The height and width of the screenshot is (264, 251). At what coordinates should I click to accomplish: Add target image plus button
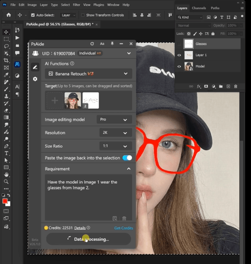pos(55,100)
